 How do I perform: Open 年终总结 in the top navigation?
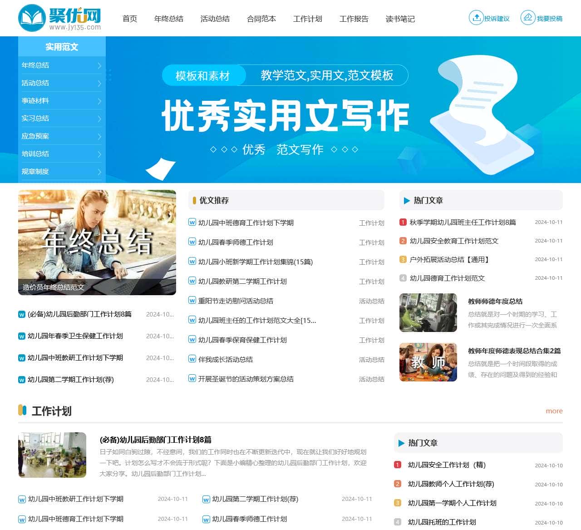click(x=169, y=19)
